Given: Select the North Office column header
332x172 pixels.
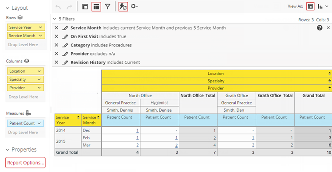Looking at the screenshot, I should 140,95.
